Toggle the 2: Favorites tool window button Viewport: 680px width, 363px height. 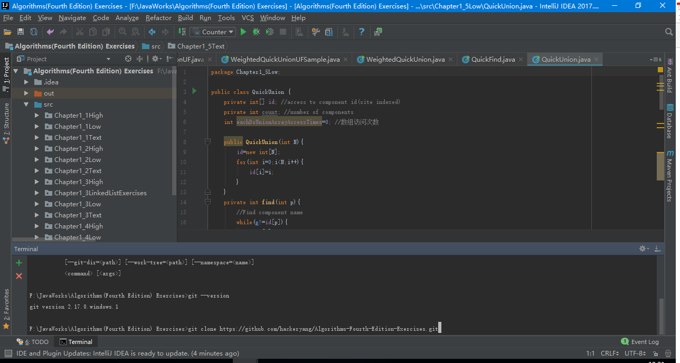point(6,309)
